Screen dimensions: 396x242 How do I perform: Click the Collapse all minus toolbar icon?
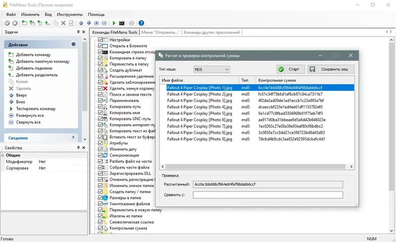tap(104, 23)
